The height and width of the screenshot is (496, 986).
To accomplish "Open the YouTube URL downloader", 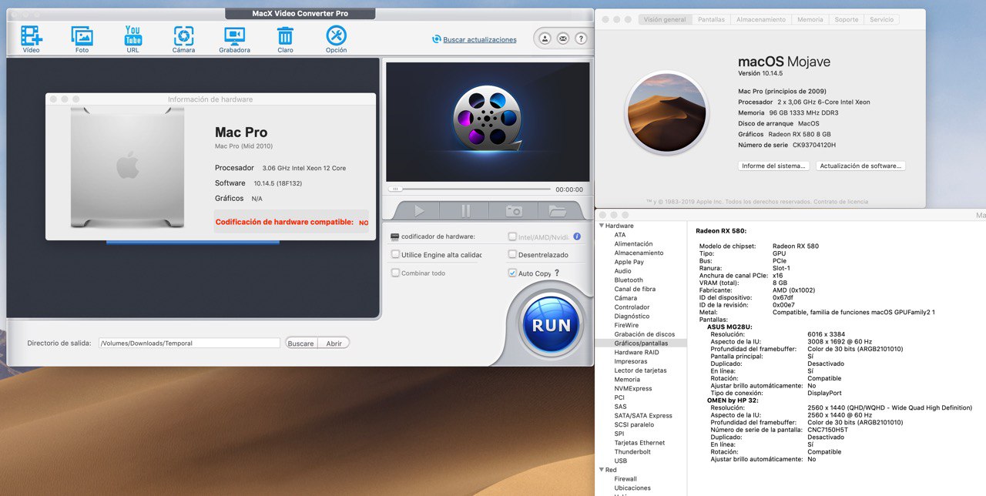I will pos(133,35).
